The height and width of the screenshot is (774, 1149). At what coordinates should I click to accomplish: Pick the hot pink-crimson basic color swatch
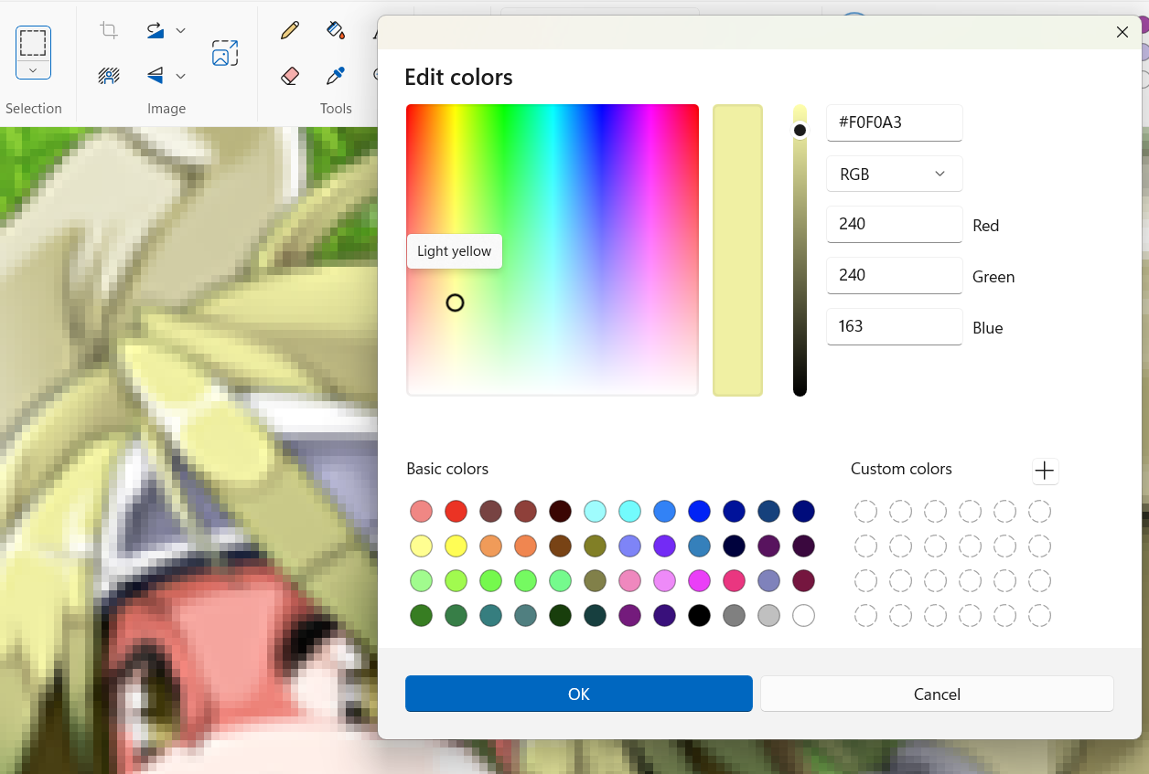pos(734,581)
